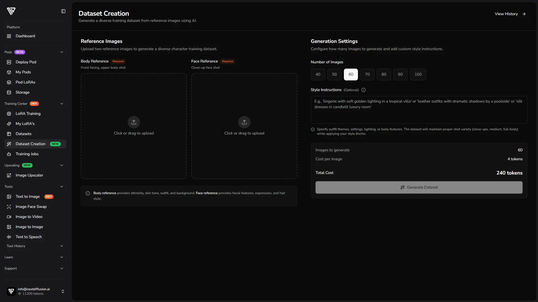The height and width of the screenshot is (302, 538).
Task: Click the Storage icon in sidebar
Action: [9, 92]
